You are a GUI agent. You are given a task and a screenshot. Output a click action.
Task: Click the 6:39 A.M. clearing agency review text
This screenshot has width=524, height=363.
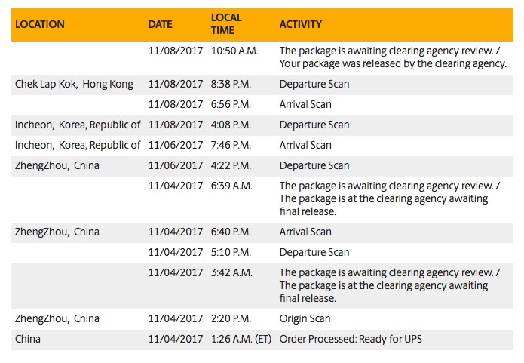[x=390, y=198]
